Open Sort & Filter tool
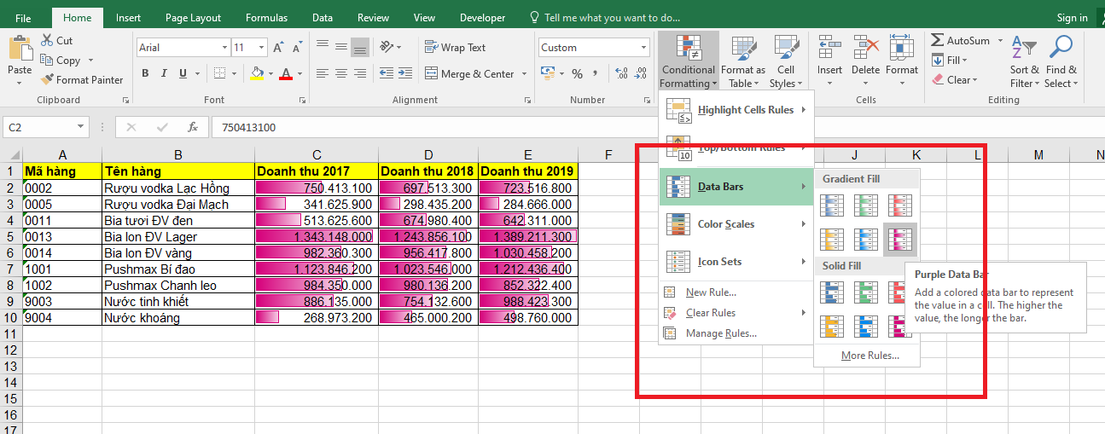The height and width of the screenshot is (434, 1105). (x=1023, y=51)
